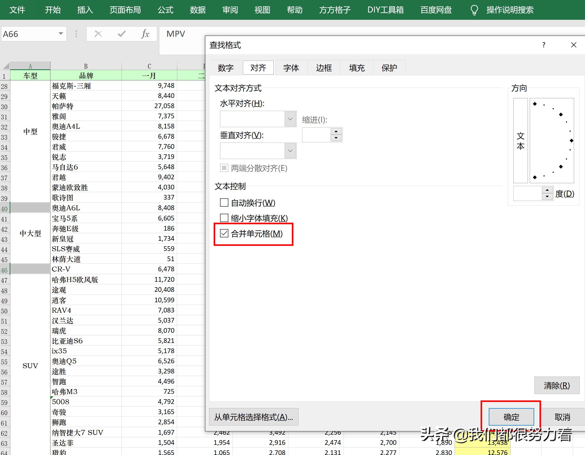Click the Insert Function (fx) icon
585x455 pixels.
click(x=145, y=34)
